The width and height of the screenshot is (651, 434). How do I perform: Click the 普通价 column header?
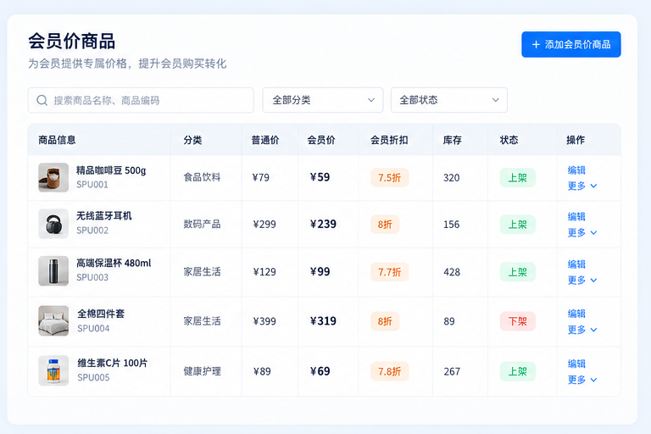pos(264,140)
